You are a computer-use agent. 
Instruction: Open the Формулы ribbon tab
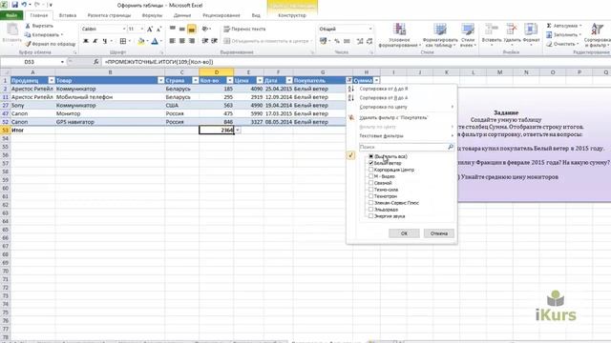tap(152, 15)
